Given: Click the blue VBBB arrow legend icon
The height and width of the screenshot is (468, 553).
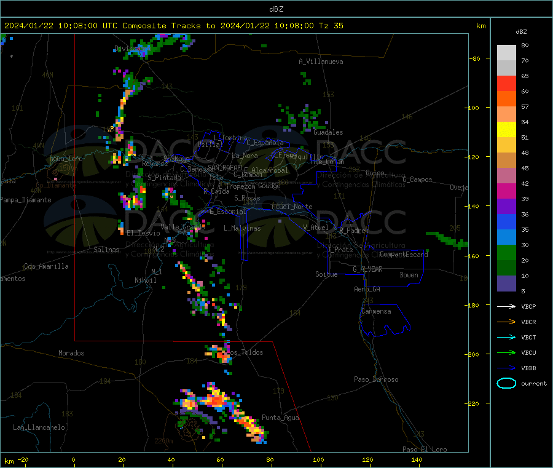Looking at the screenshot, I should coord(506,368).
